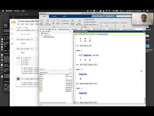The height and width of the screenshot is (116, 154).
Task: Click the up one level folder icon
Action: 47,29
